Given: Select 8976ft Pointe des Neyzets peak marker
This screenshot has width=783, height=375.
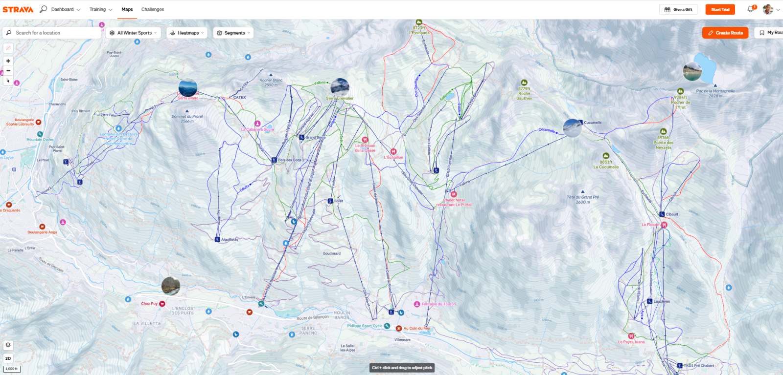Looking at the screenshot, I should click(664, 131).
